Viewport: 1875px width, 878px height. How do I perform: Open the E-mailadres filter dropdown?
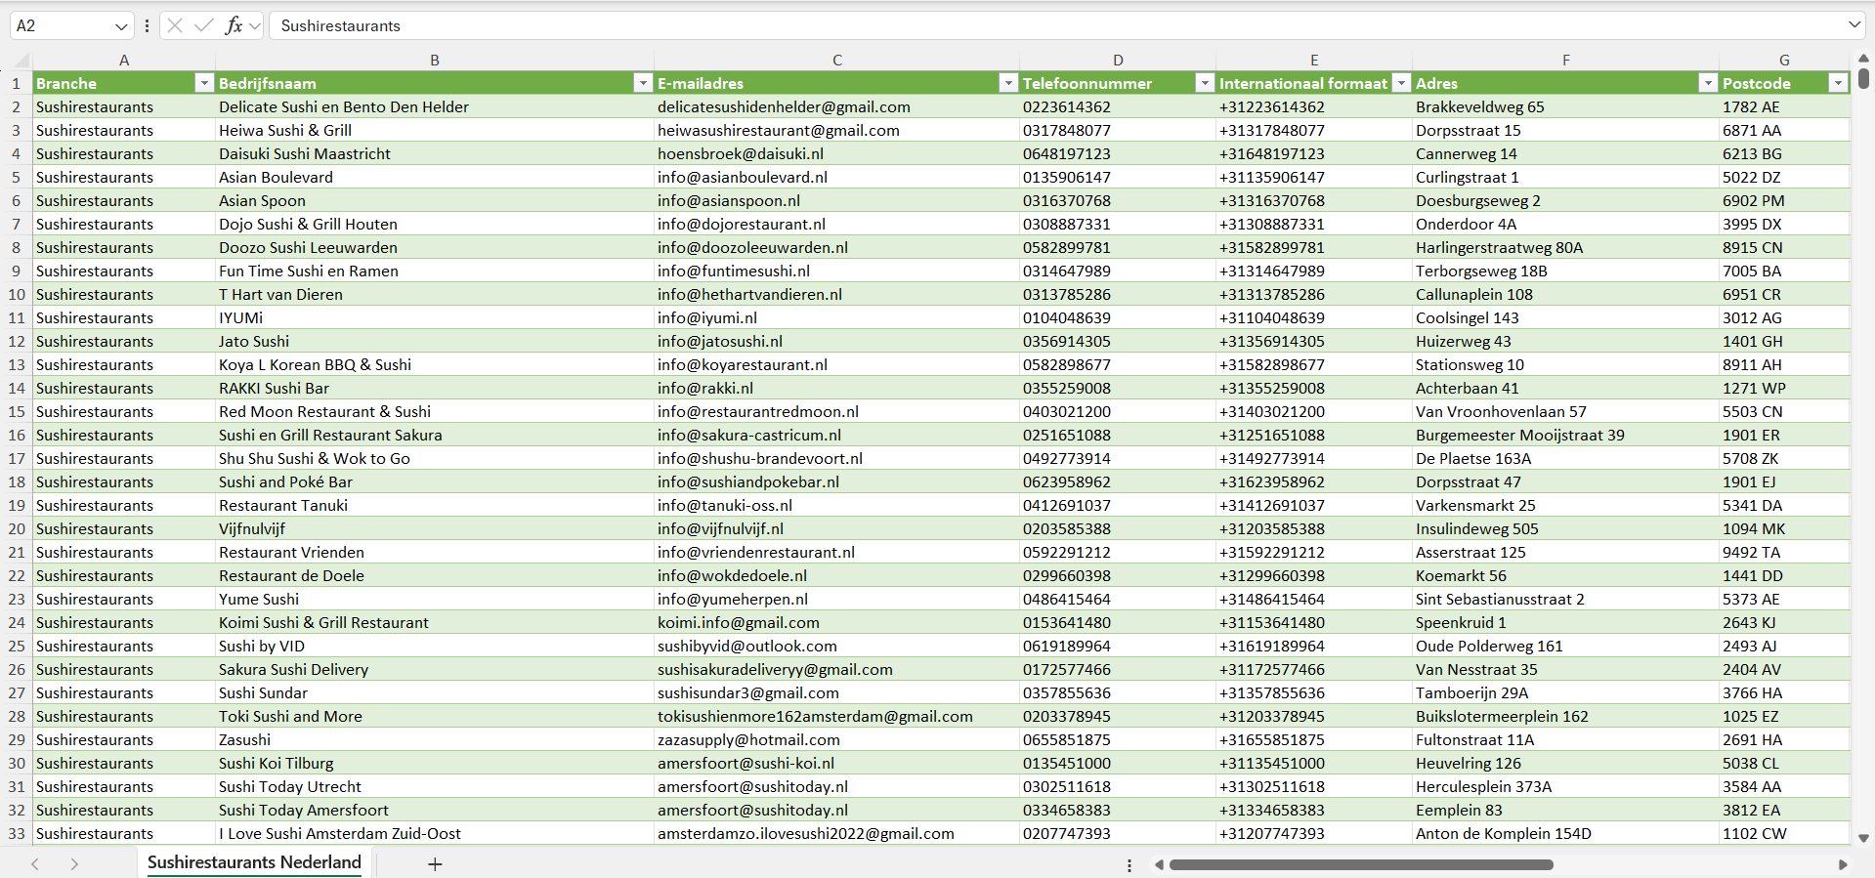click(1008, 84)
